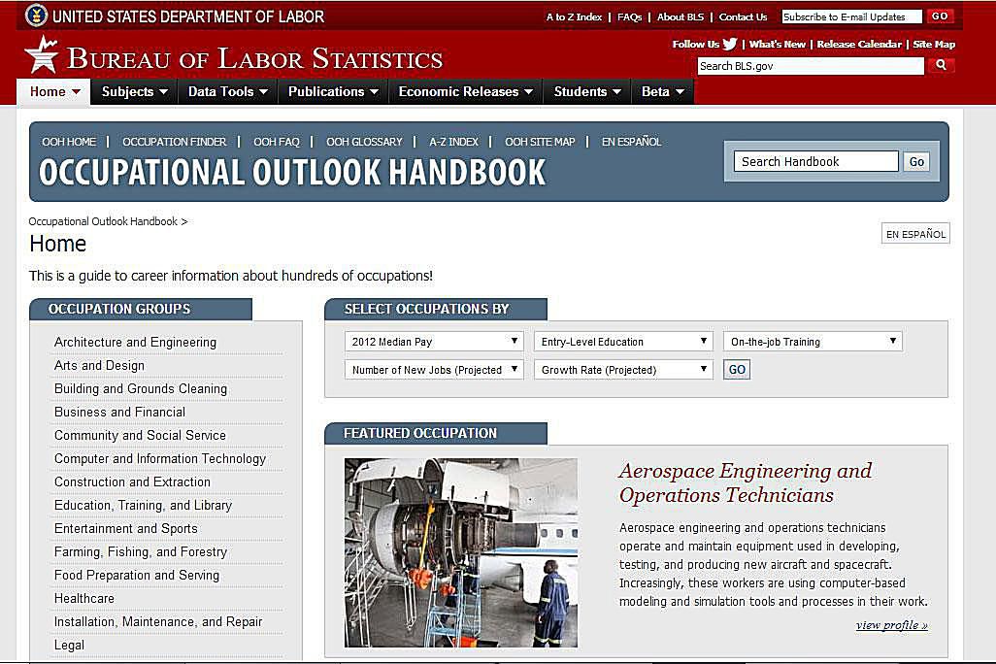Click the Department of Labor seal icon
996x664 pixels.
click(x=36, y=16)
